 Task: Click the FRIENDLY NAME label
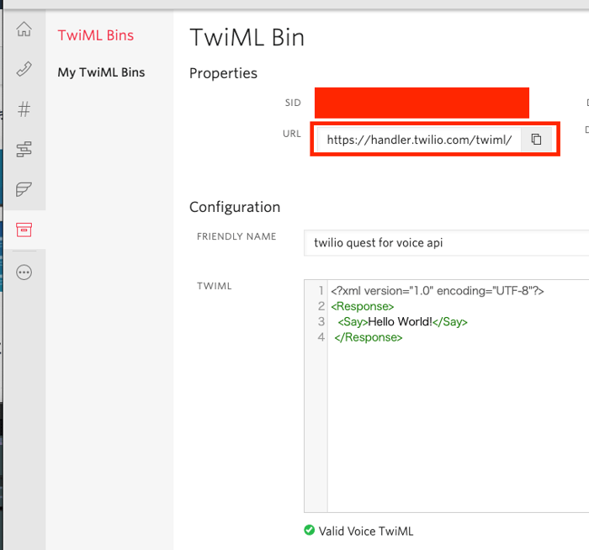point(236,236)
